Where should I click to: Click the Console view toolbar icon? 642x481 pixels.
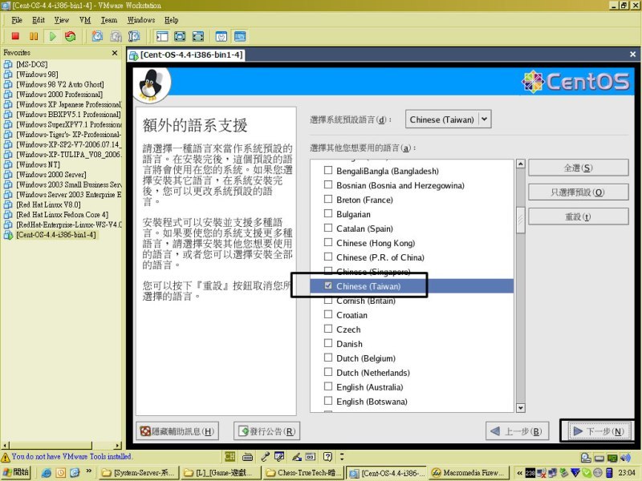pos(240,36)
